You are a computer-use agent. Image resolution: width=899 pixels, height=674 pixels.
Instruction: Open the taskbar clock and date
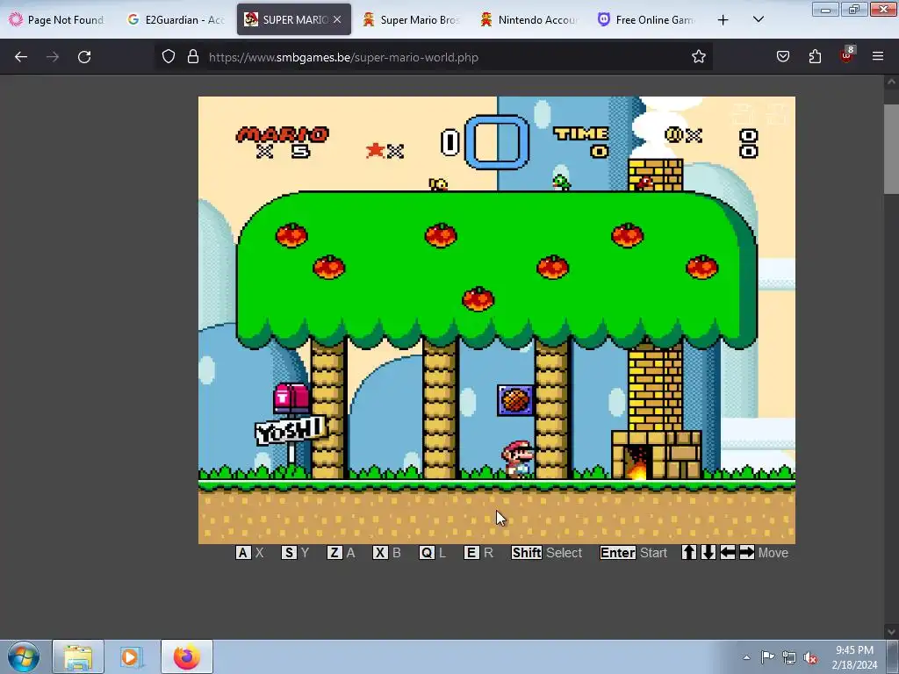pos(854,657)
